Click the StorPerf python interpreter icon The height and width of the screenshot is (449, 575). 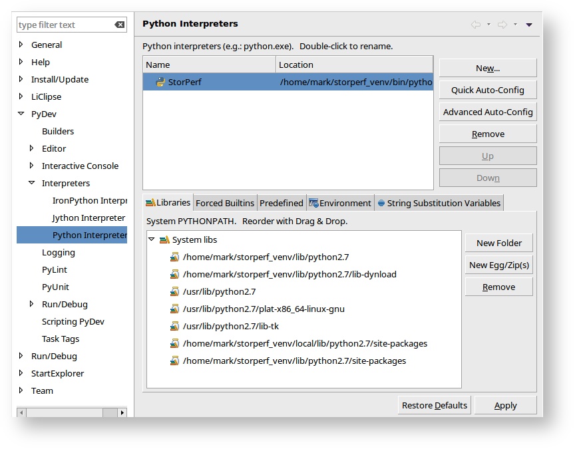(160, 82)
